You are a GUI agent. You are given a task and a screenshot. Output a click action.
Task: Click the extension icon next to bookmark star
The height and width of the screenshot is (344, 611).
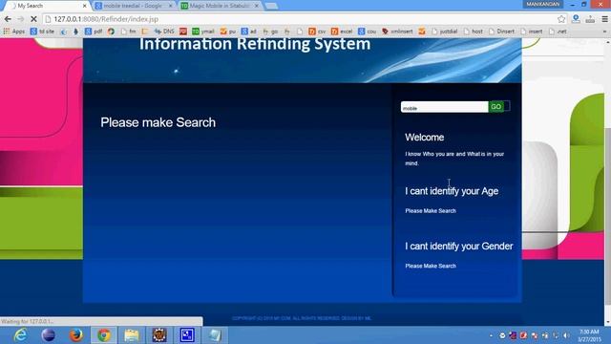pyautogui.click(x=576, y=19)
